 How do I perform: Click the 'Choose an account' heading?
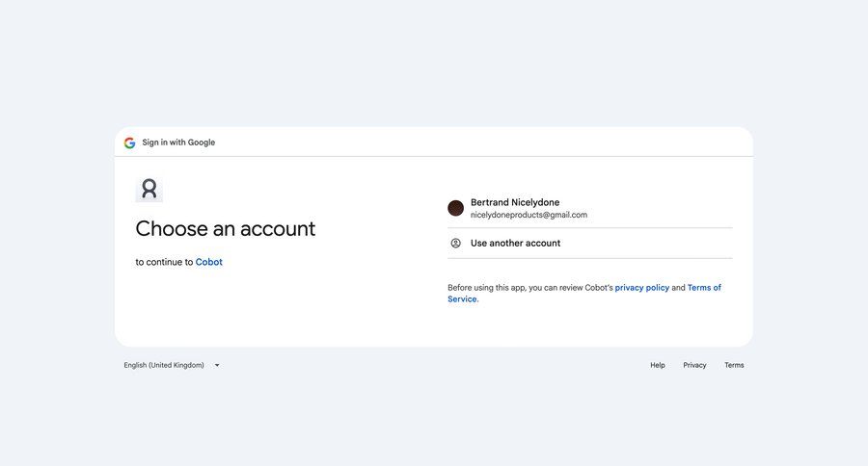pyautogui.click(x=225, y=228)
